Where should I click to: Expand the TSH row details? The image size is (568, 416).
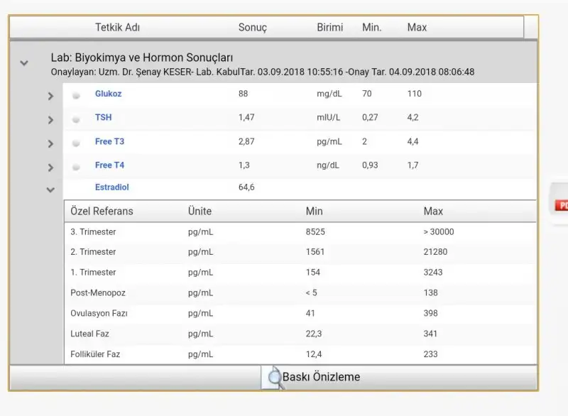(x=50, y=120)
